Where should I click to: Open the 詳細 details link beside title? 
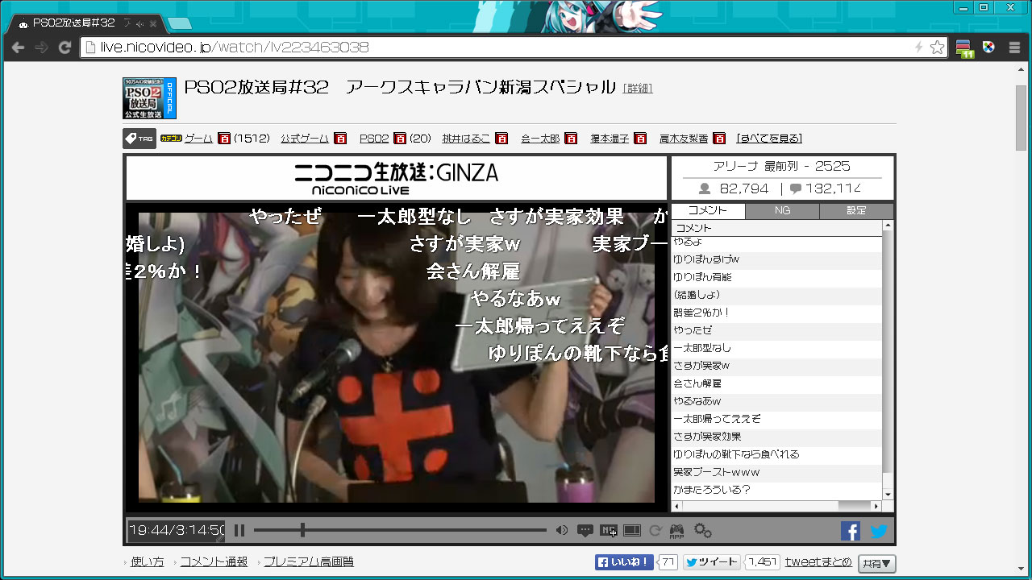pos(638,89)
